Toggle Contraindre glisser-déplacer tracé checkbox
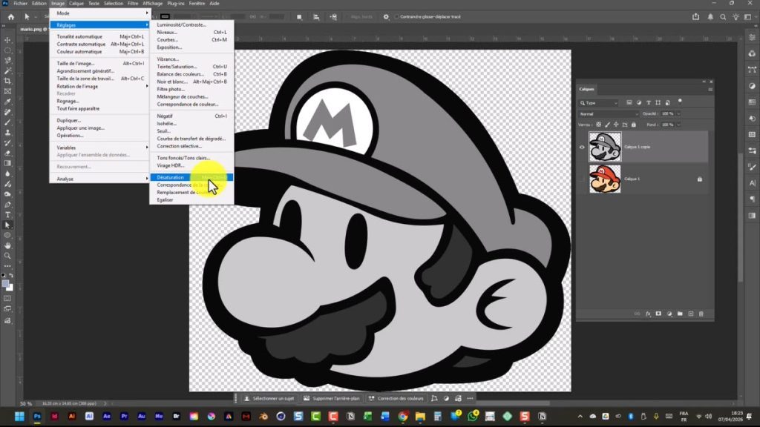Viewport: 760px width, 427px height. 397,16
